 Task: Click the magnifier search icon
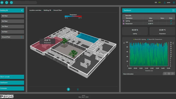coord(11,3)
